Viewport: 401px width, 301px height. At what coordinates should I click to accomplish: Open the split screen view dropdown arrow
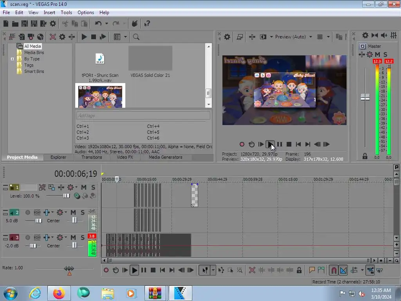coord(271,37)
